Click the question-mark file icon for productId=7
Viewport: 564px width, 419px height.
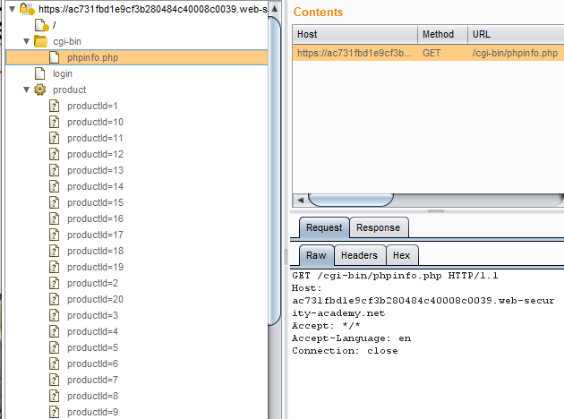click(55, 380)
